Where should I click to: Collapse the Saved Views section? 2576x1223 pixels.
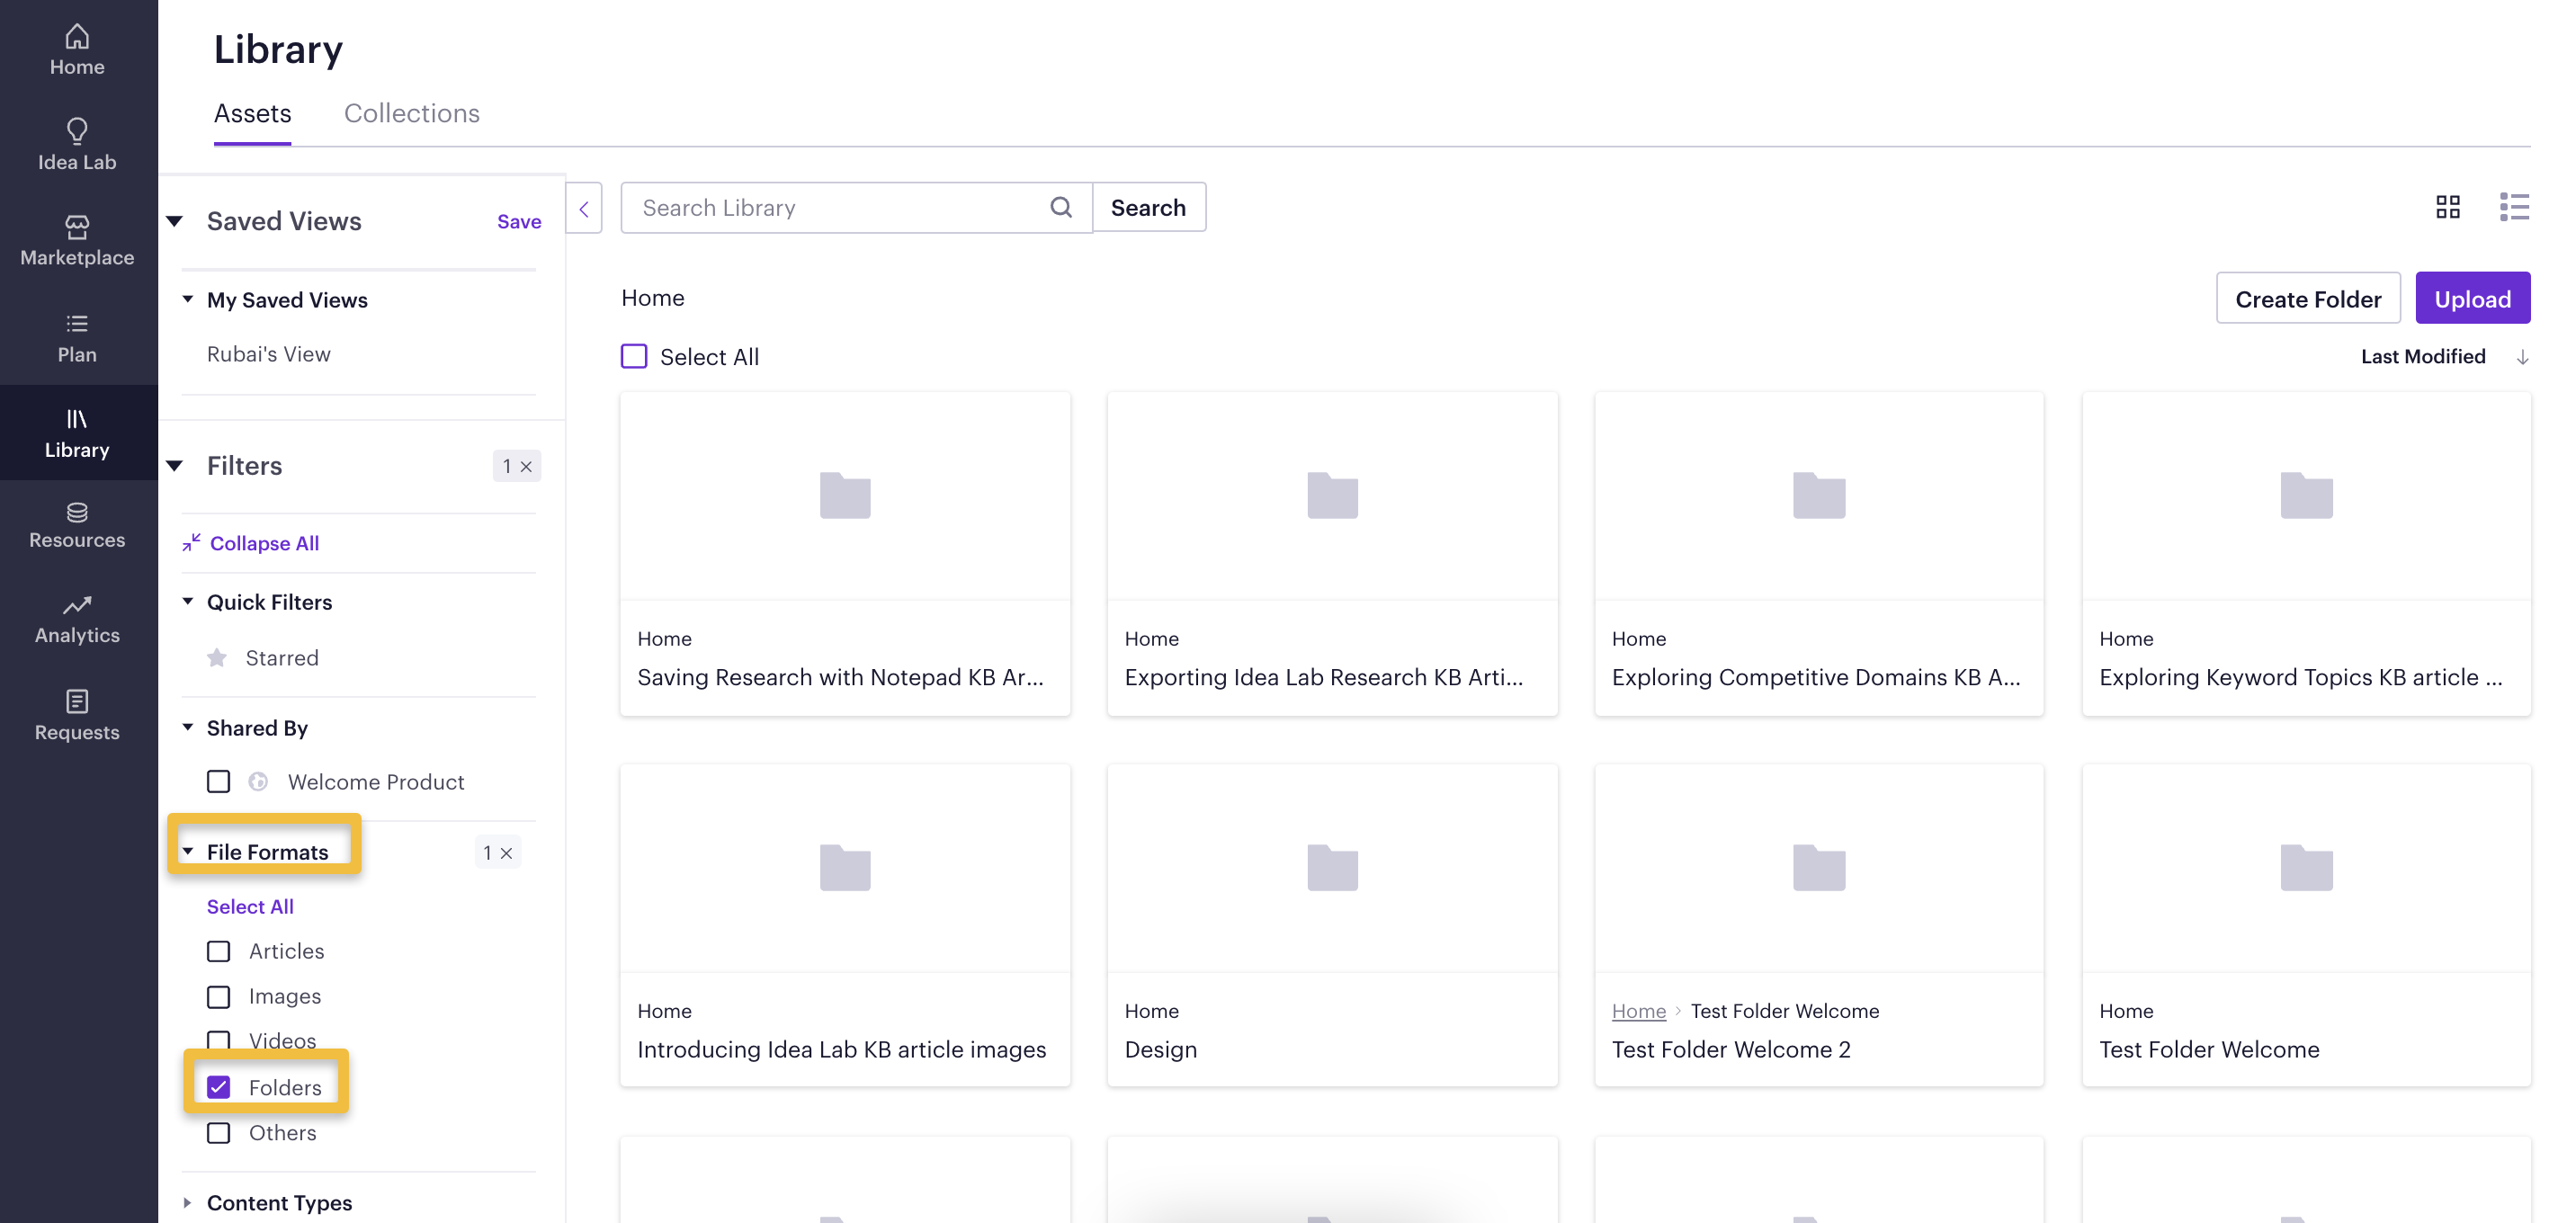(x=175, y=221)
